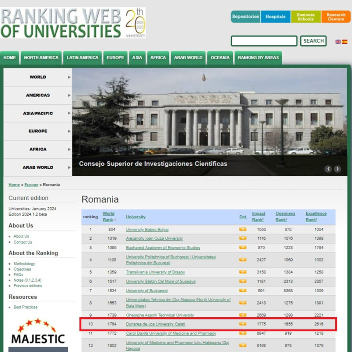Click the English language flag icon
The image size is (352, 352).
(x=338, y=41)
